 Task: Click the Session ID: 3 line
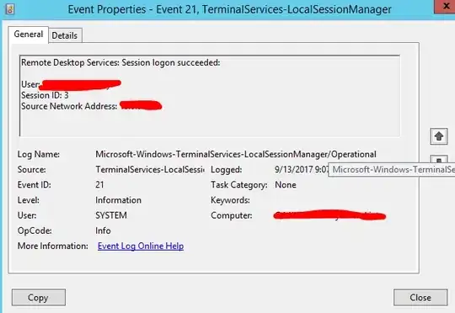click(x=45, y=95)
